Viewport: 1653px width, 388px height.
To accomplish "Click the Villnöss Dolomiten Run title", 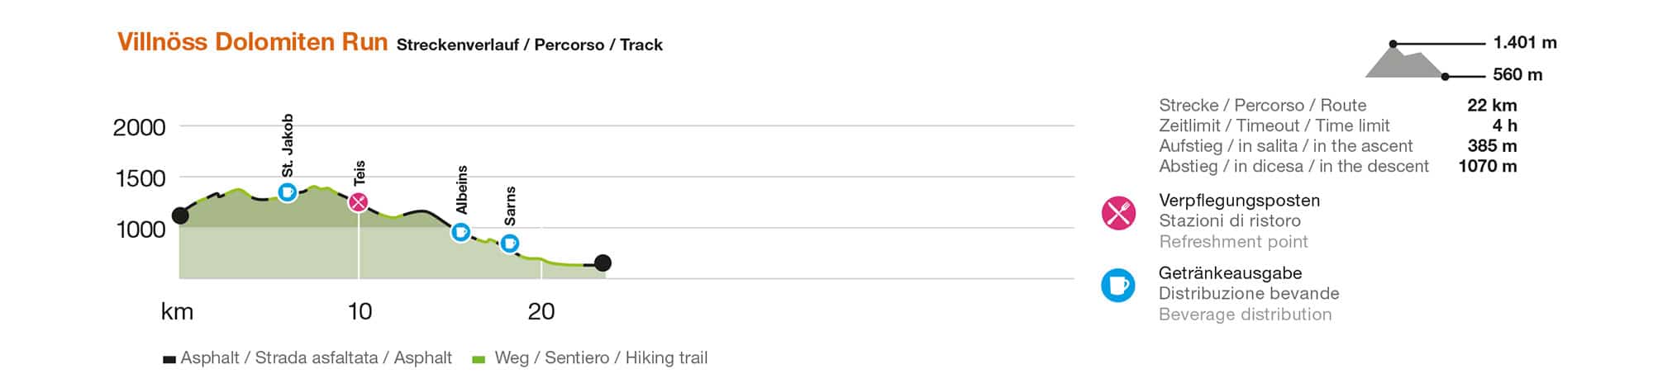I will click(252, 42).
